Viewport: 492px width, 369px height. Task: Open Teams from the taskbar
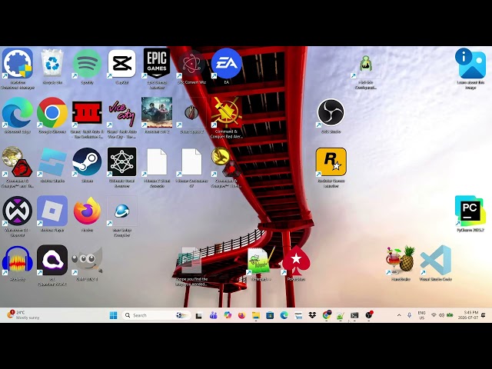coord(214,315)
